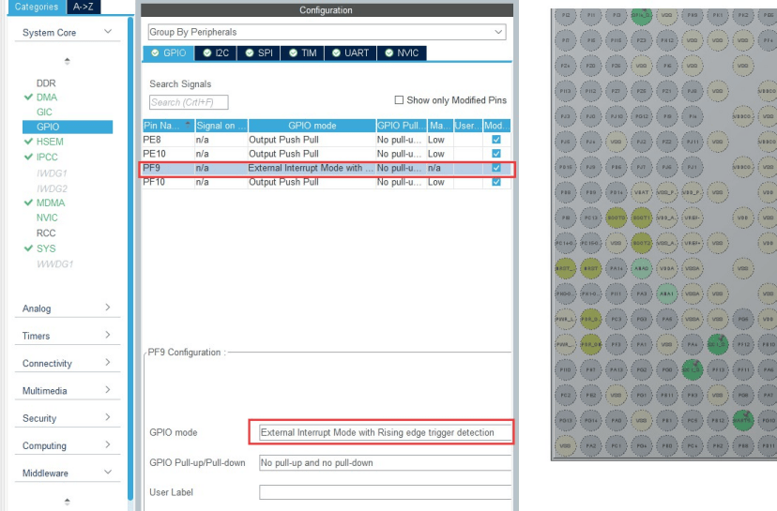Select the BOOT0 pin on the chip view

tap(616, 218)
